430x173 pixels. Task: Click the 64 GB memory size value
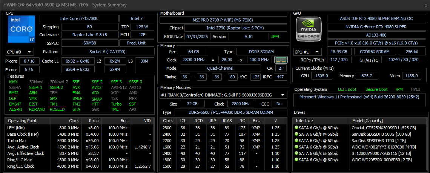pyautogui.click(x=194, y=52)
